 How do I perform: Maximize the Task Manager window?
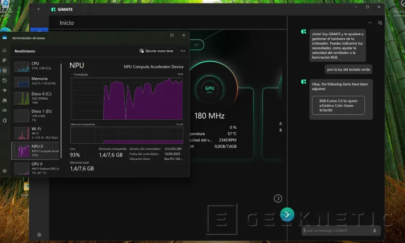pos(172,35)
